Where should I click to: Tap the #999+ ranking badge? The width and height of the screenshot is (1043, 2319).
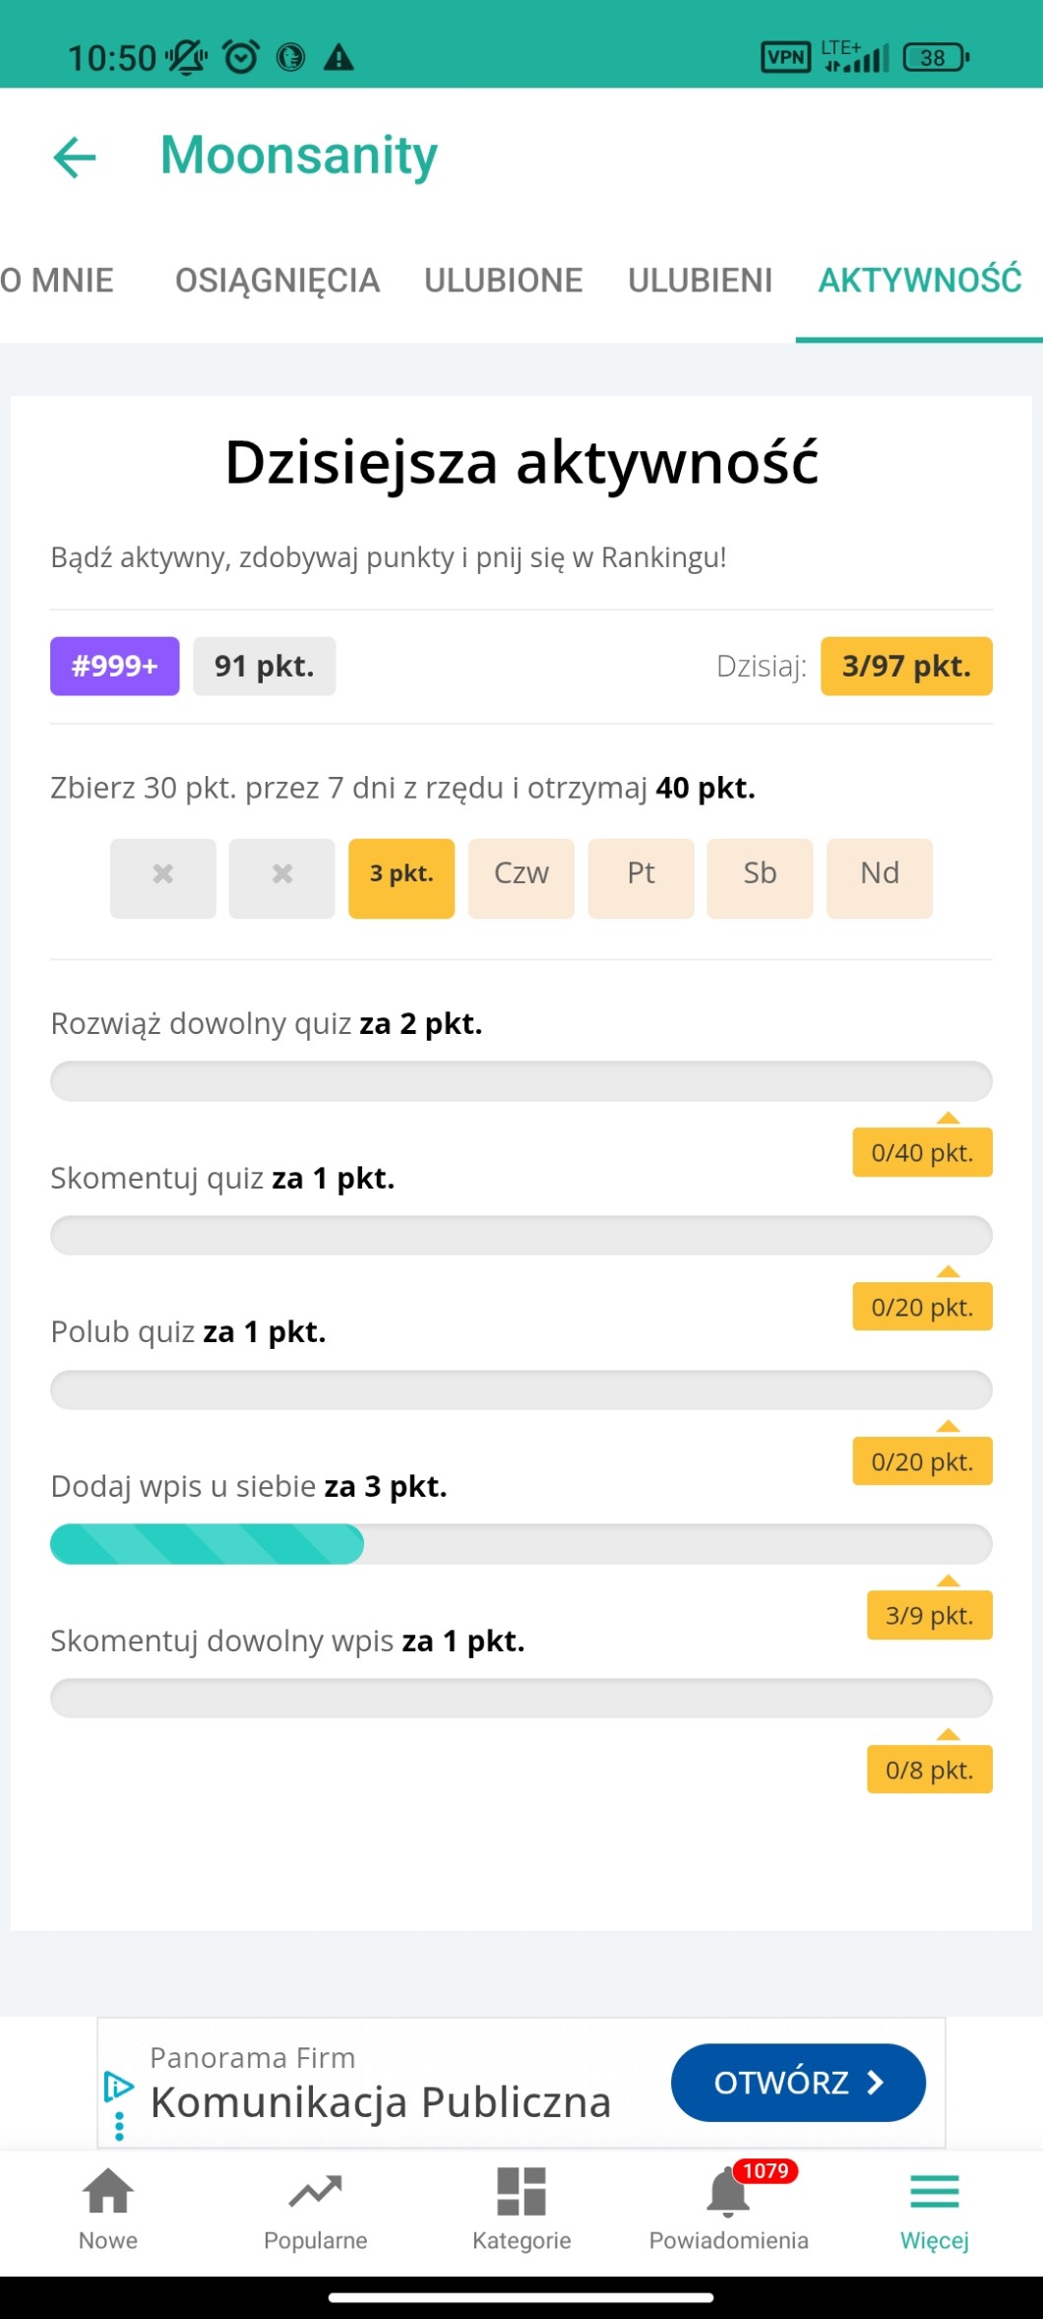pyautogui.click(x=115, y=667)
